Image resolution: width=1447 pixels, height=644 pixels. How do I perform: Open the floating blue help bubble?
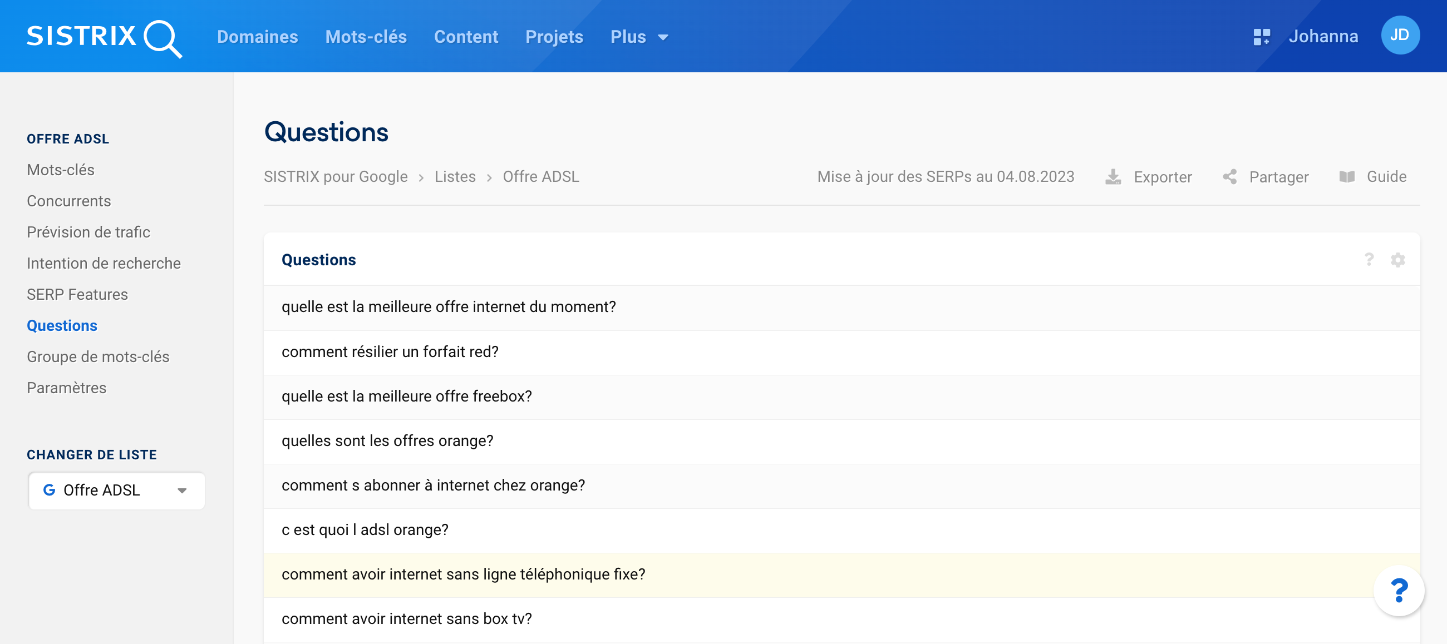[x=1399, y=590]
